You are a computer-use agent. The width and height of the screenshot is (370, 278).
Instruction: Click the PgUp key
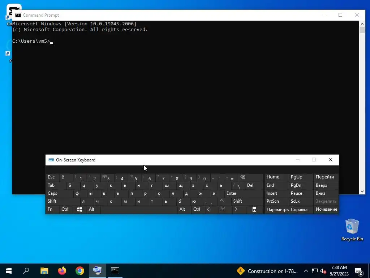tap(301, 177)
